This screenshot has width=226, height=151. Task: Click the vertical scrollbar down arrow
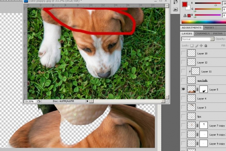[167, 97]
